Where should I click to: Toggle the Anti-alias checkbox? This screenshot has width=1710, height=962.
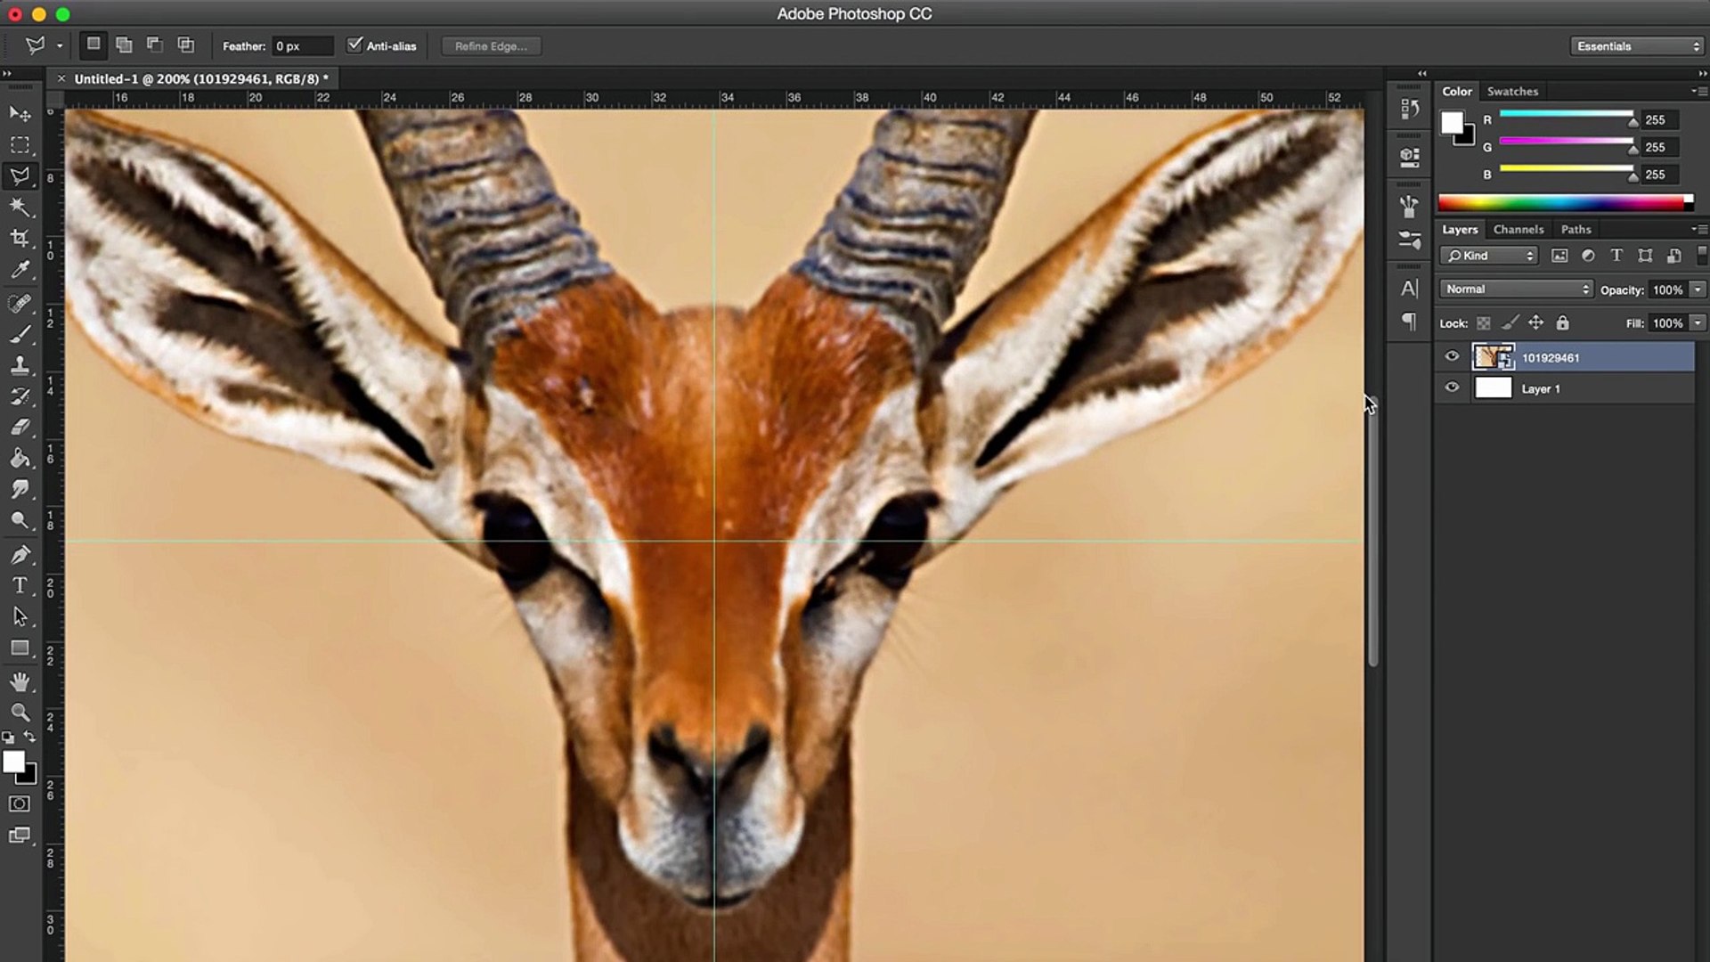click(x=355, y=45)
